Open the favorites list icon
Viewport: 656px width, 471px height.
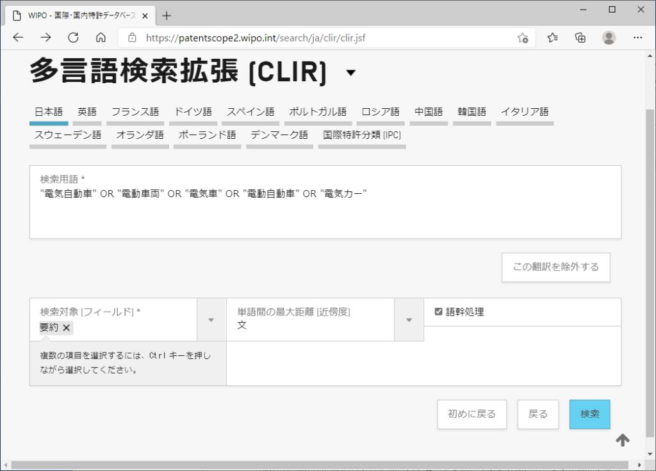(553, 38)
